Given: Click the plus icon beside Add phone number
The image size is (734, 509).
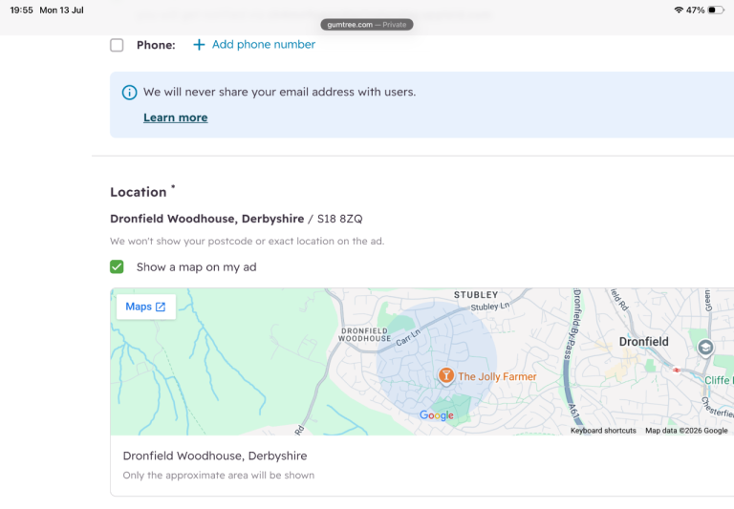Looking at the screenshot, I should pyautogui.click(x=199, y=45).
